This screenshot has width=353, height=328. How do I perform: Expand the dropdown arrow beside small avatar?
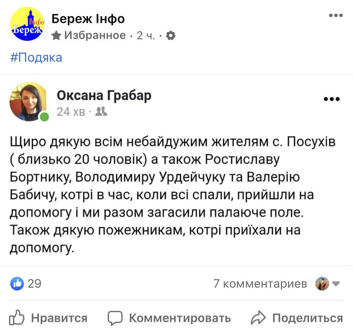336,284
